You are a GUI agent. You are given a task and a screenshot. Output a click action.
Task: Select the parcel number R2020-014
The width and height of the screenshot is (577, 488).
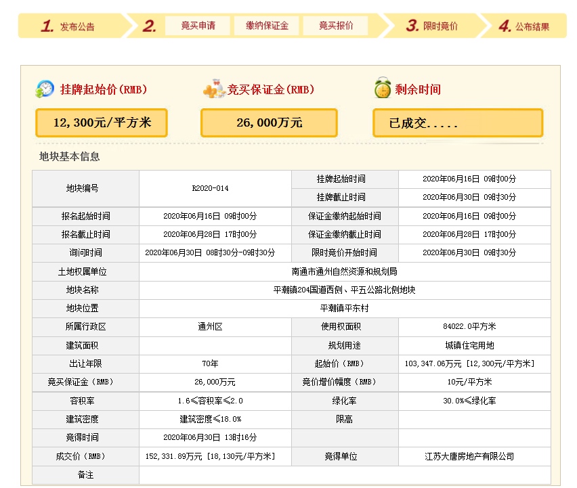(211, 188)
